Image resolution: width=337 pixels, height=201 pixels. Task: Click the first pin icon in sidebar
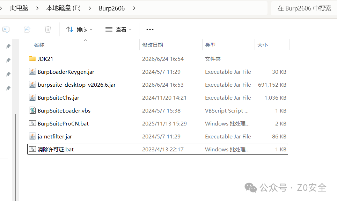click(x=8, y=46)
